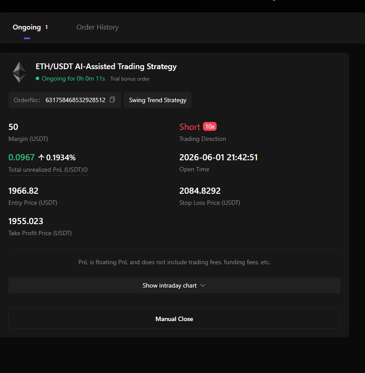Click the unrealized PnL value 0.0967
Screen dimensions: 365x373
(22, 157)
